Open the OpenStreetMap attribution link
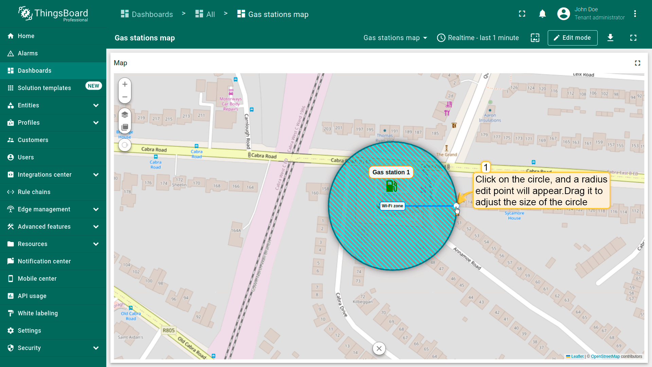Screen dimensions: 652x367 click(x=605, y=356)
